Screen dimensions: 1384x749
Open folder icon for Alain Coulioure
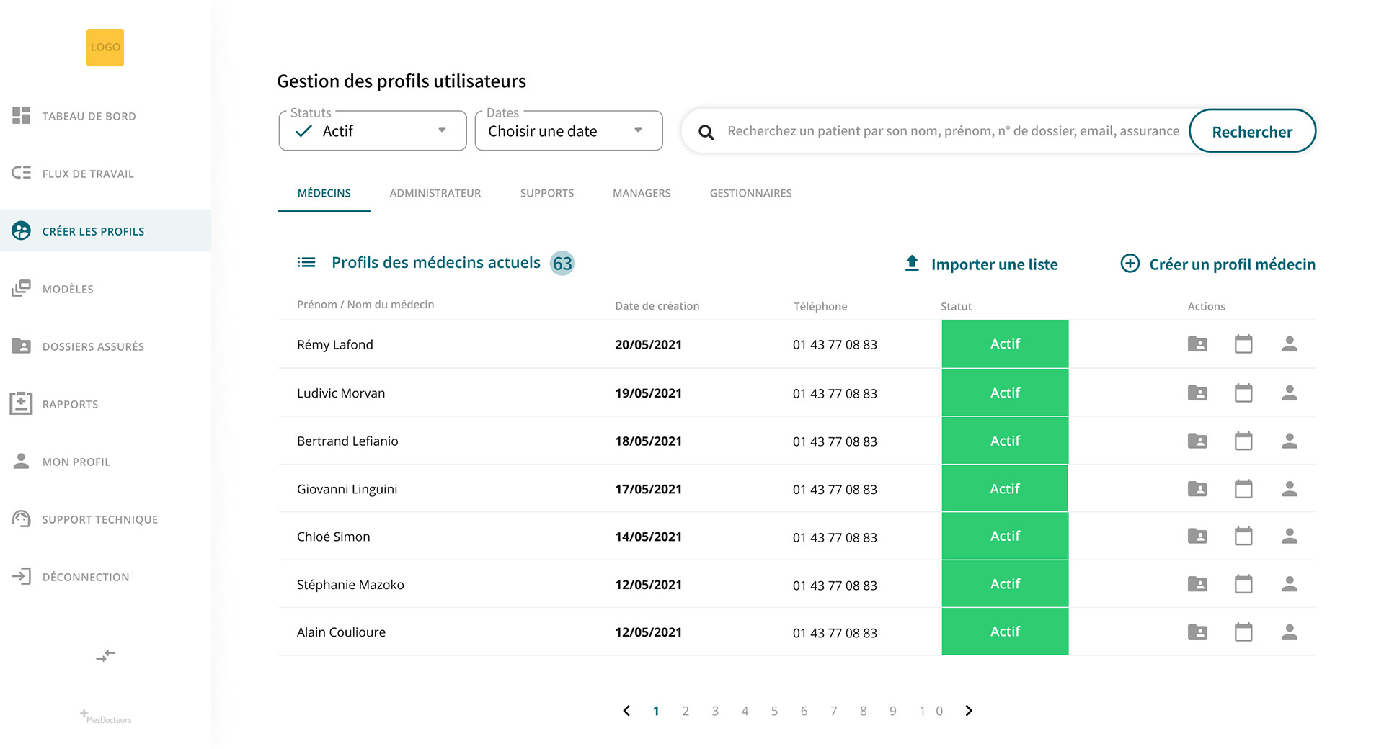(x=1197, y=632)
